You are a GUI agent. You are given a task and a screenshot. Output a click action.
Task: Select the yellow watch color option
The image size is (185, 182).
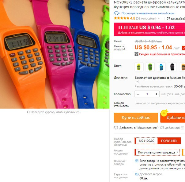pyautogui.click(x=139, y=67)
